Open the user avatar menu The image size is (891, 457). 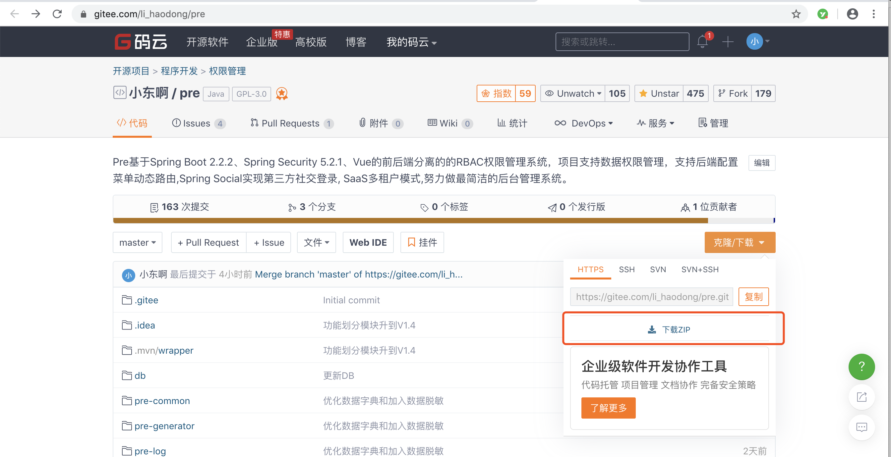757,41
